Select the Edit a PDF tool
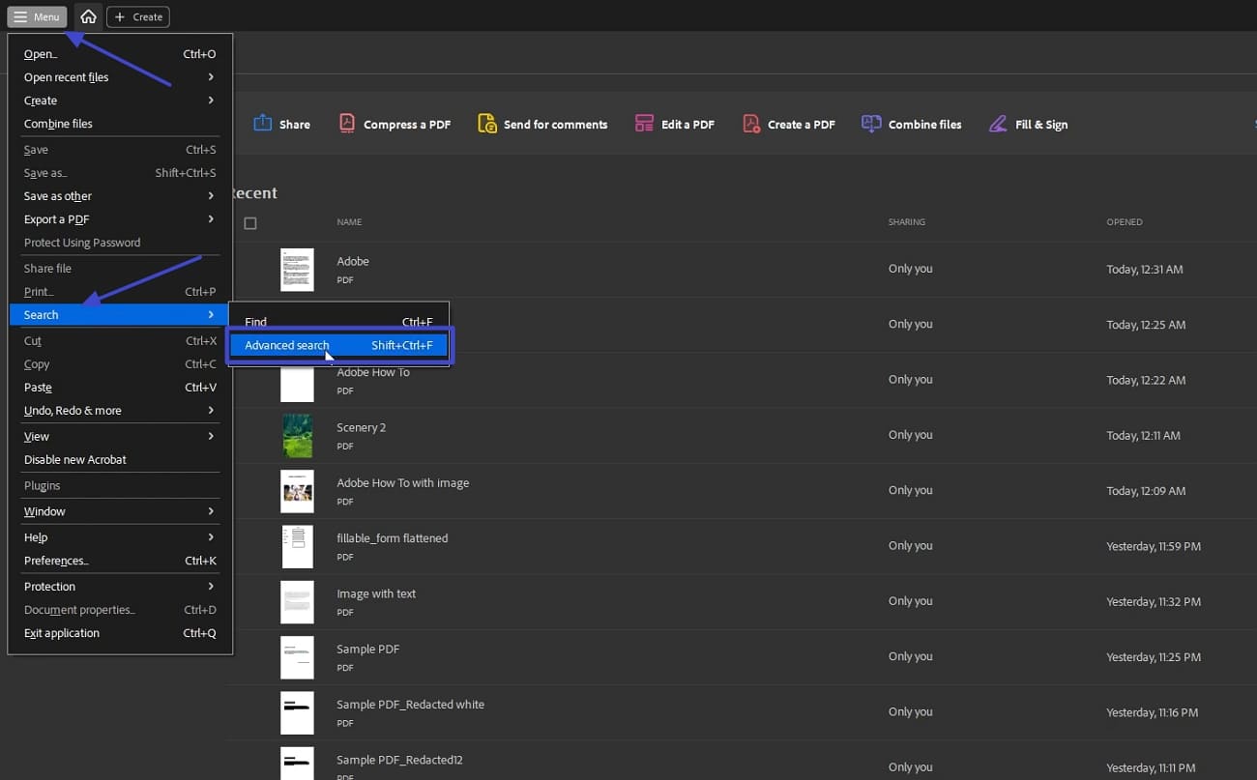The image size is (1257, 780). 674,124
